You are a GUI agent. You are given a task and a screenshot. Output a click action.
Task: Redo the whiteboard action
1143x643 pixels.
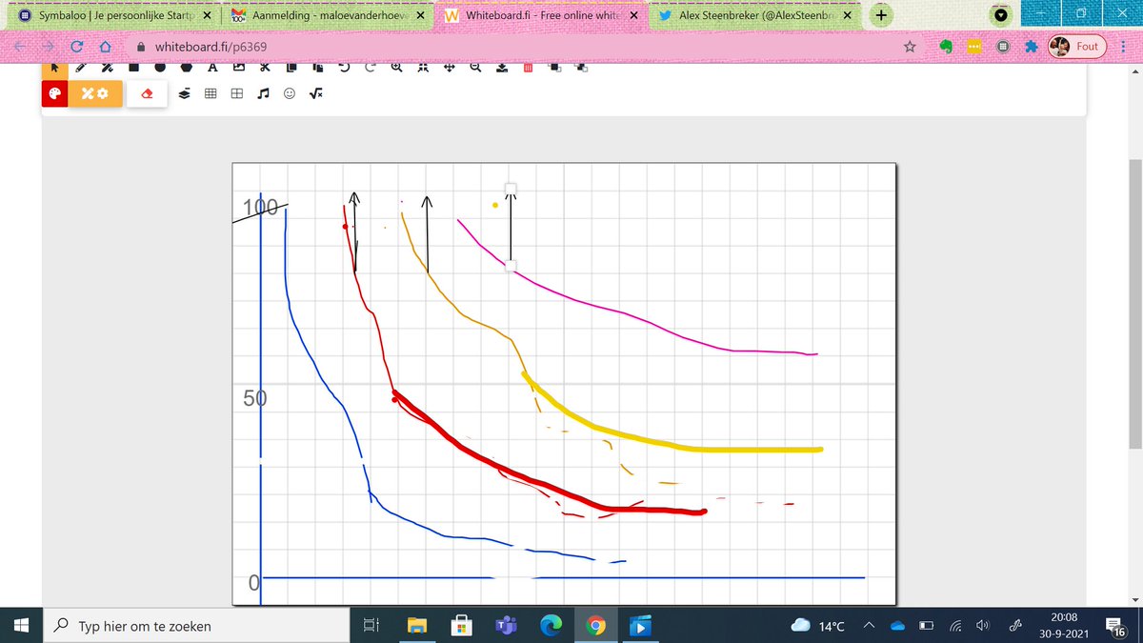[x=370, y=68]
